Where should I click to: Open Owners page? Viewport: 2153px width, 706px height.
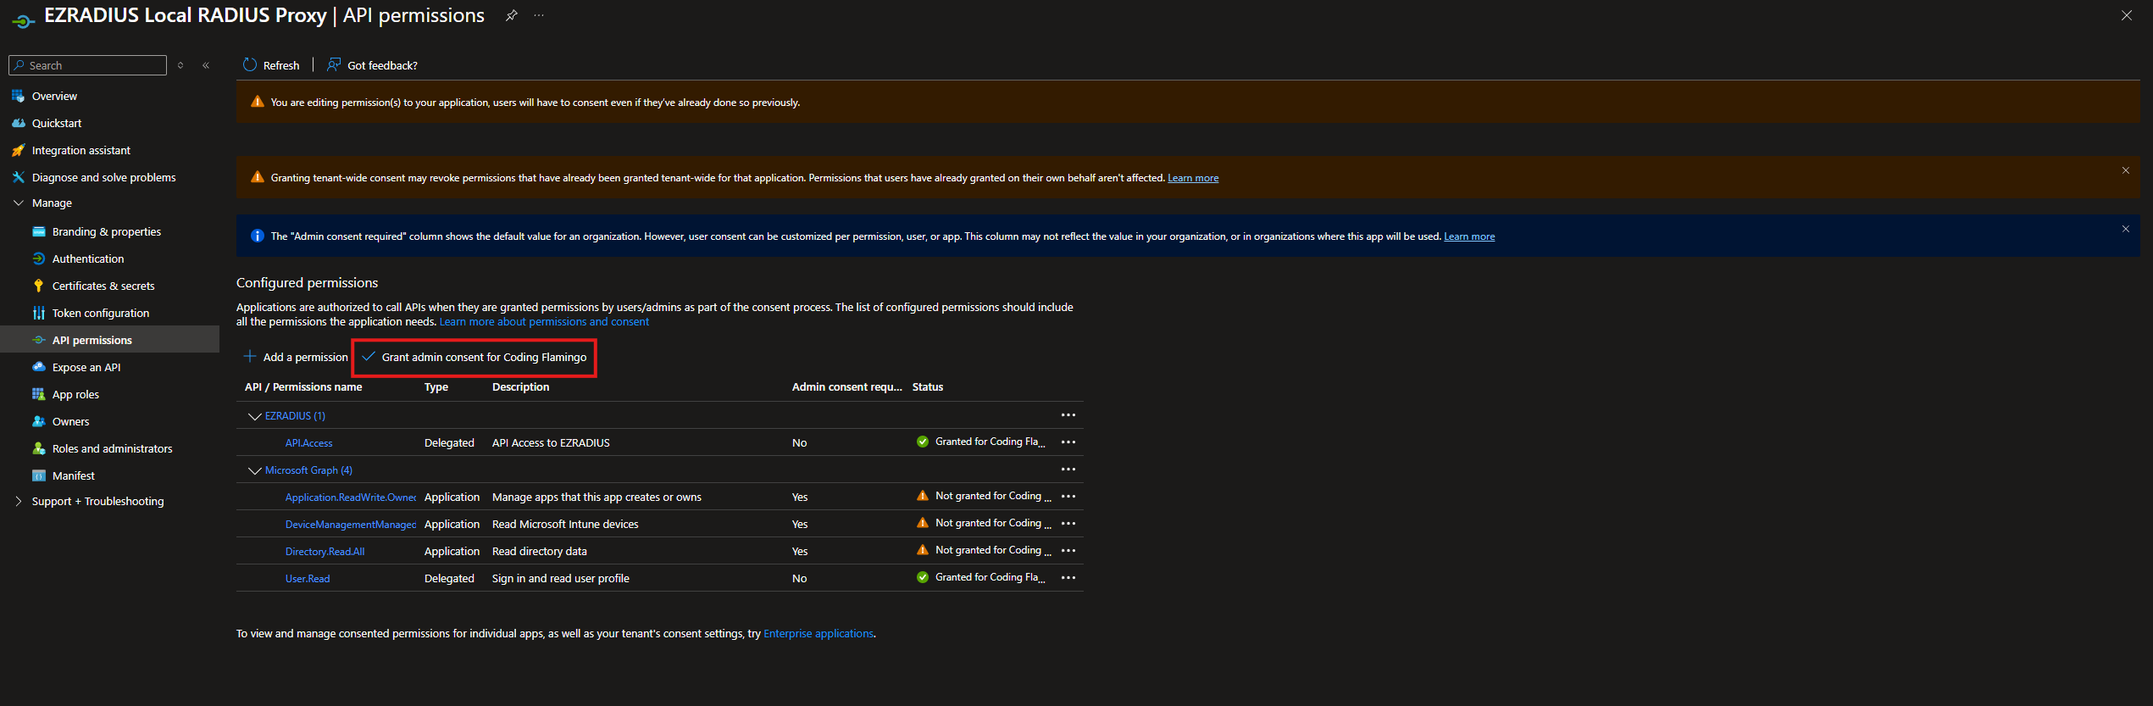coord(70,421)
